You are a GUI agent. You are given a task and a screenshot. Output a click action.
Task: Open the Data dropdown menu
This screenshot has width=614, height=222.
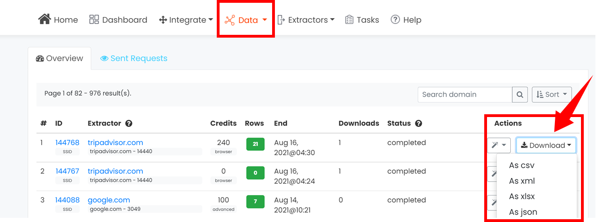(x=246, y=20)
